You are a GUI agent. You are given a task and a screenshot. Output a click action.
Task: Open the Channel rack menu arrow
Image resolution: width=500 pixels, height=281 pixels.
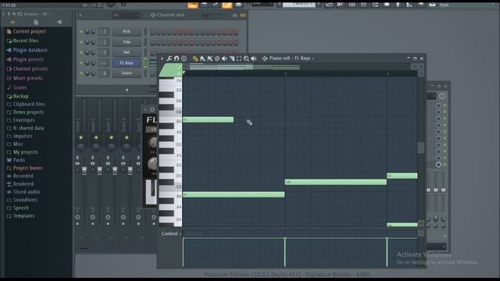(x=80, y=16)
